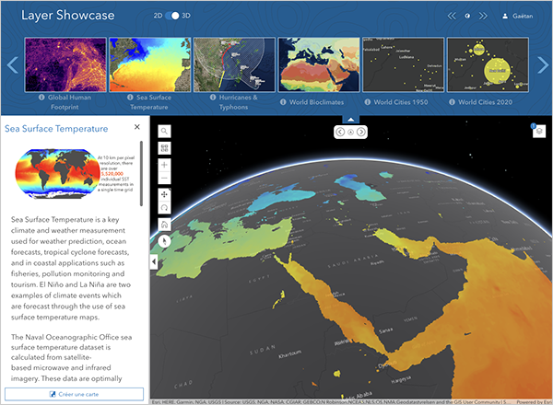Image resolution: width=553 pixels, height=405 pixels.
Task: Click the 2D label beside the switch
Action: (158, 16)
